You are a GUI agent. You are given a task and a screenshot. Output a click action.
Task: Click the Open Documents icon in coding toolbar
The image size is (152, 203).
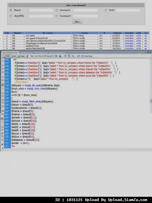pos(3,61)
